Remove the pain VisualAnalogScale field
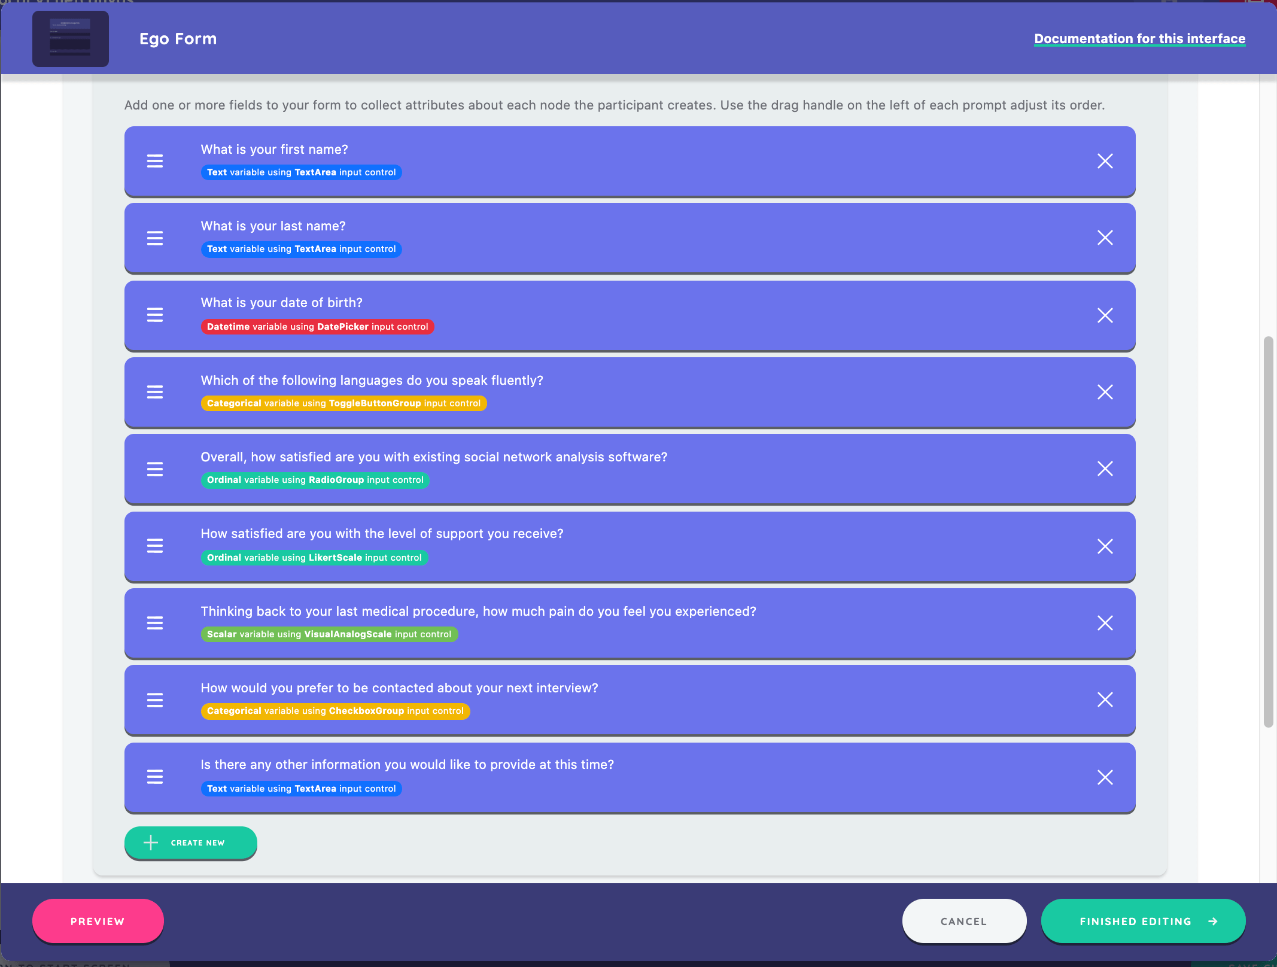The width and height of the screenshot is (1277, 967). (x=1105, y=623)
